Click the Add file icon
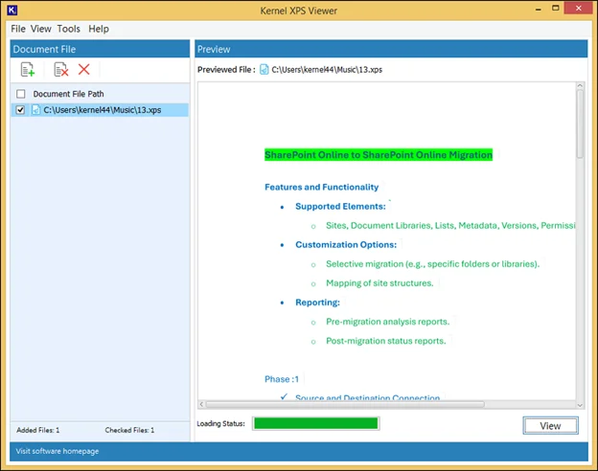 point(28,69)
